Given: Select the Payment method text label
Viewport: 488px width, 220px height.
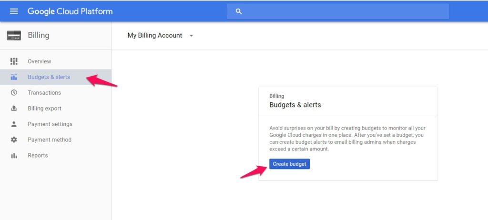Looking at the screenshot, I should coord(50,140).
